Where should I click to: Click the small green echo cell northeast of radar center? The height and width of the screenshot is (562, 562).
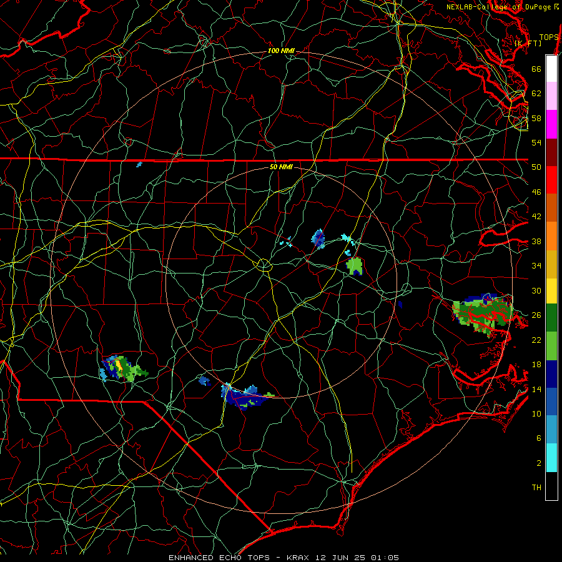coord(355,266)
